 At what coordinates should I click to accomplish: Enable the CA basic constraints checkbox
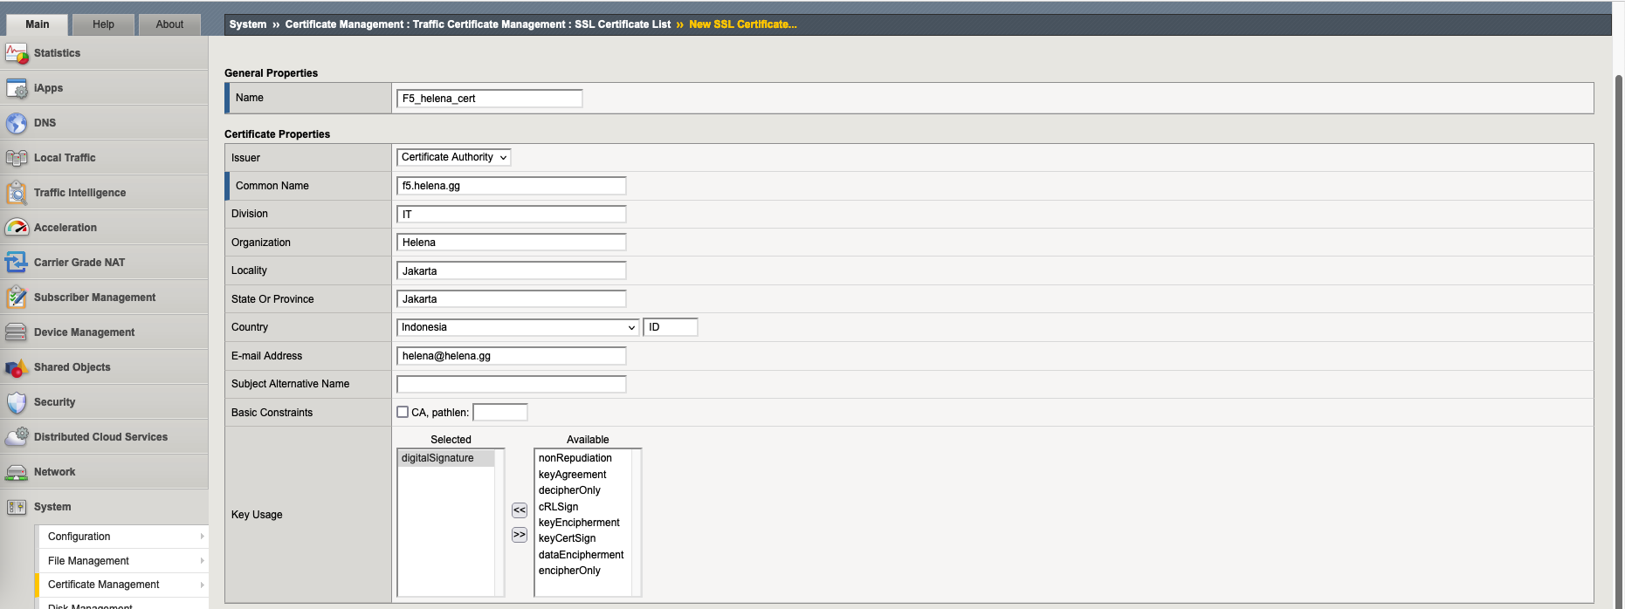pos(403,412)
